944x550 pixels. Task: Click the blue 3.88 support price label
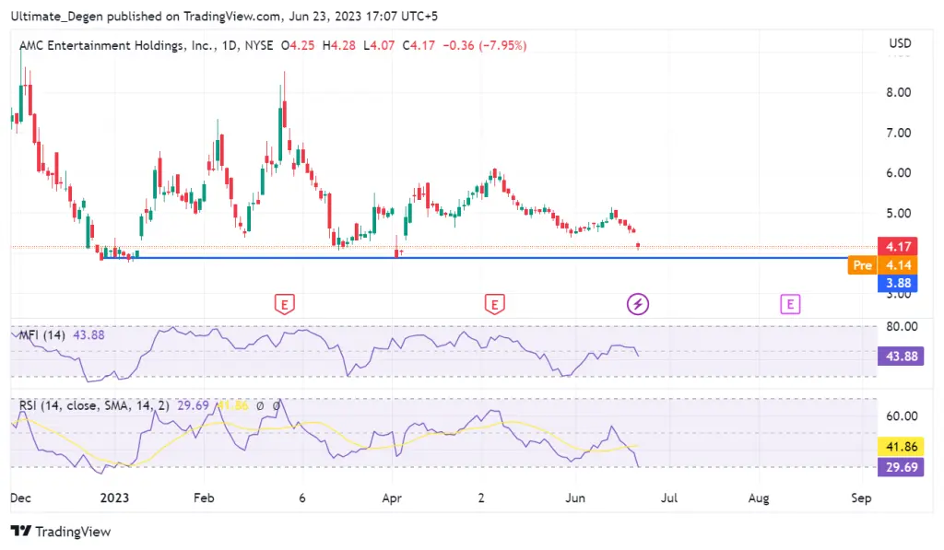pos(898,284)
